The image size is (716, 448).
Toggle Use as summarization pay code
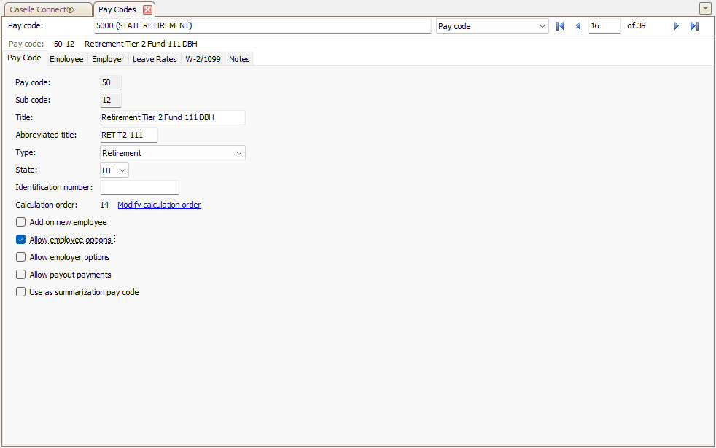(21, 292)
